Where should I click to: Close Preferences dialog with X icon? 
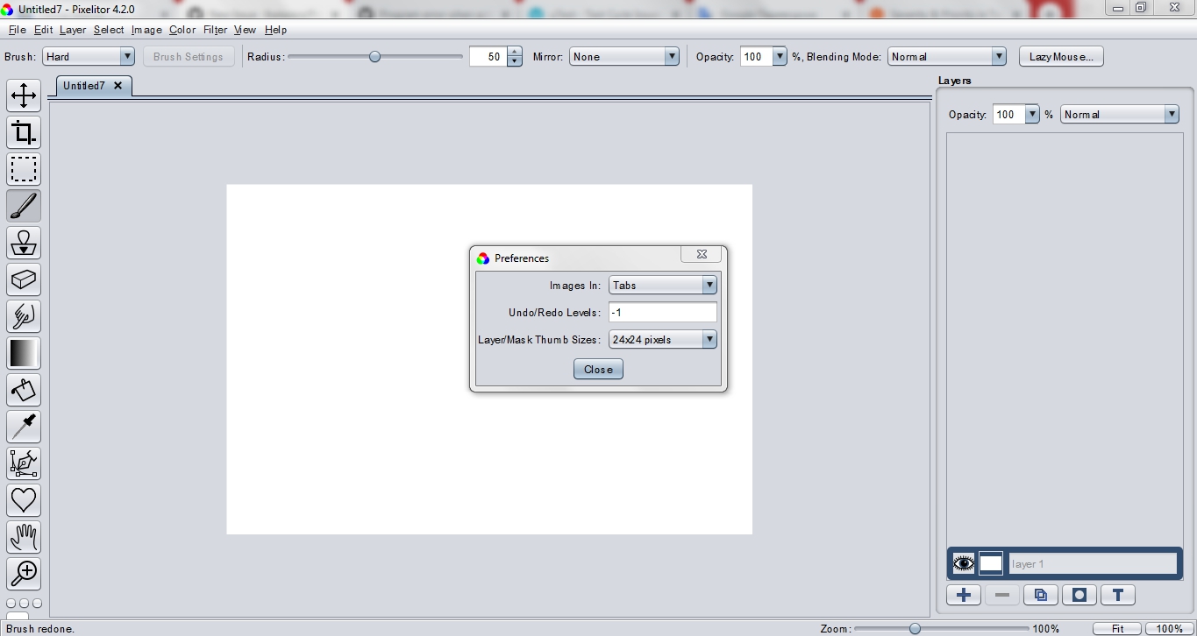(x=702, y=254)
